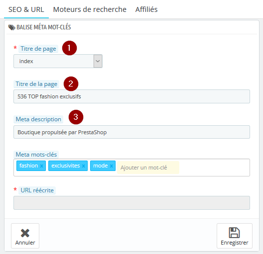Click the red numbered marker 2

pos(71,84)
